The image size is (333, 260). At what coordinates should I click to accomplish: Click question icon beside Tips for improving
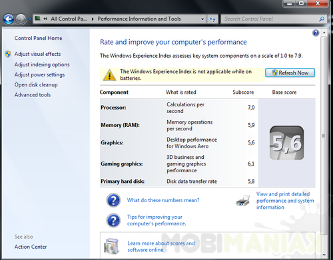113,220
